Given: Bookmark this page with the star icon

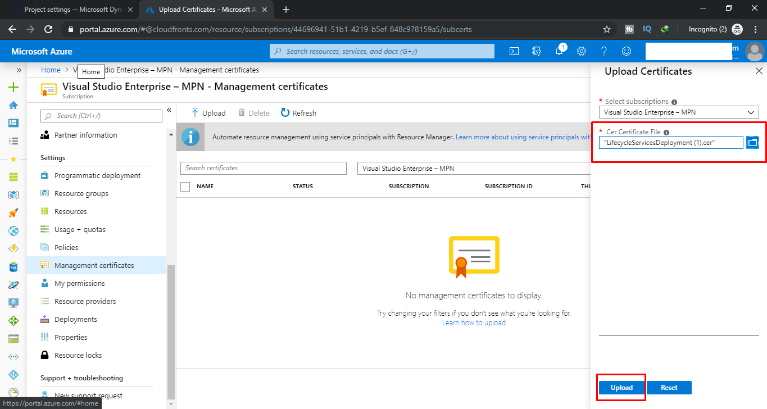Looking at the screenshot, I should tap(607, 29).
